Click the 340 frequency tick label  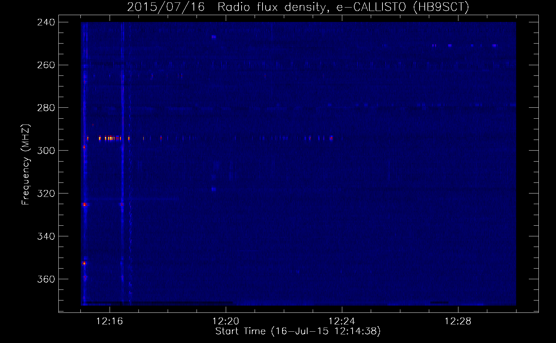(x=46, y=237)
